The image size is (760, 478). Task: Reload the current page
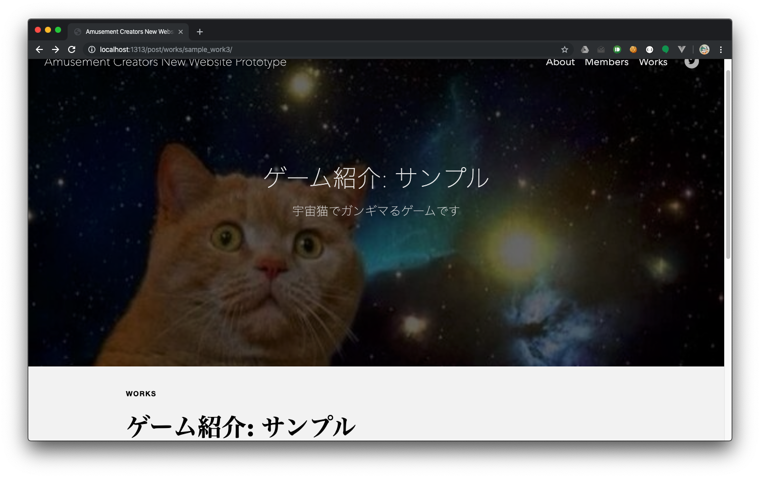[72, 49]
